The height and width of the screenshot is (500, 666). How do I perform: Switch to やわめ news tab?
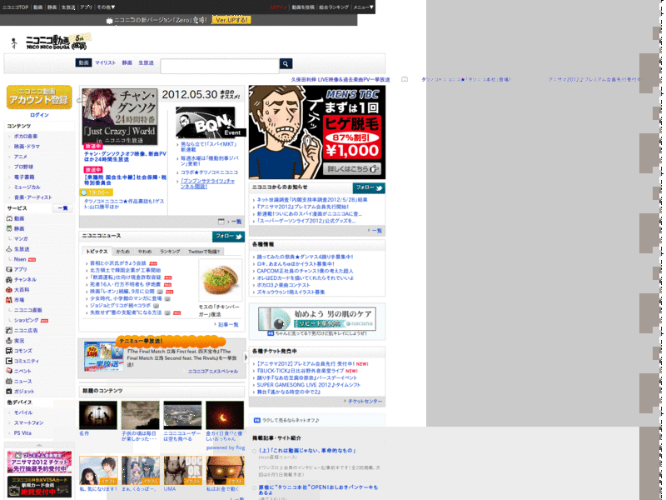tap(145, 252)
